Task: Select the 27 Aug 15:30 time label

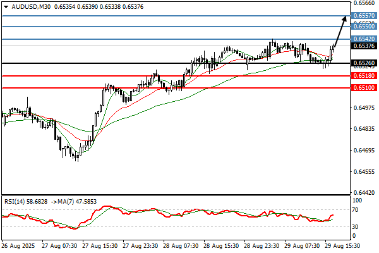Action: pyautogui.click(x=100, y=246)
